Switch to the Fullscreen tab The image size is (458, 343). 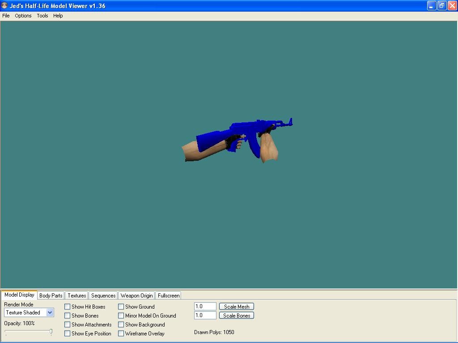pyautogui.click(x=169, y=296)
